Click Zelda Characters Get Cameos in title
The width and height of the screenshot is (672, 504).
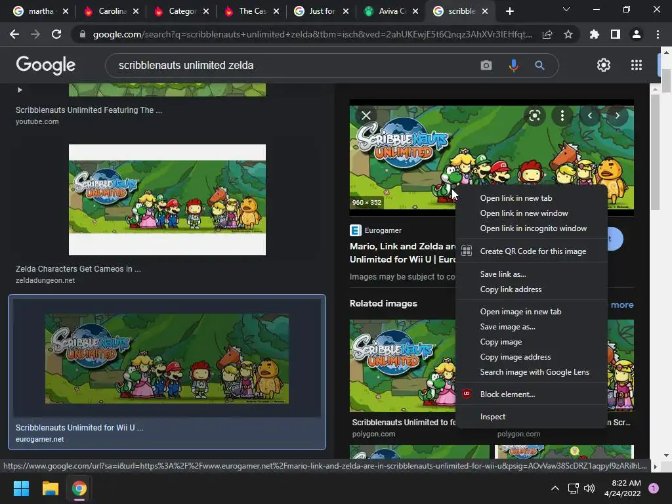(78, 269)
